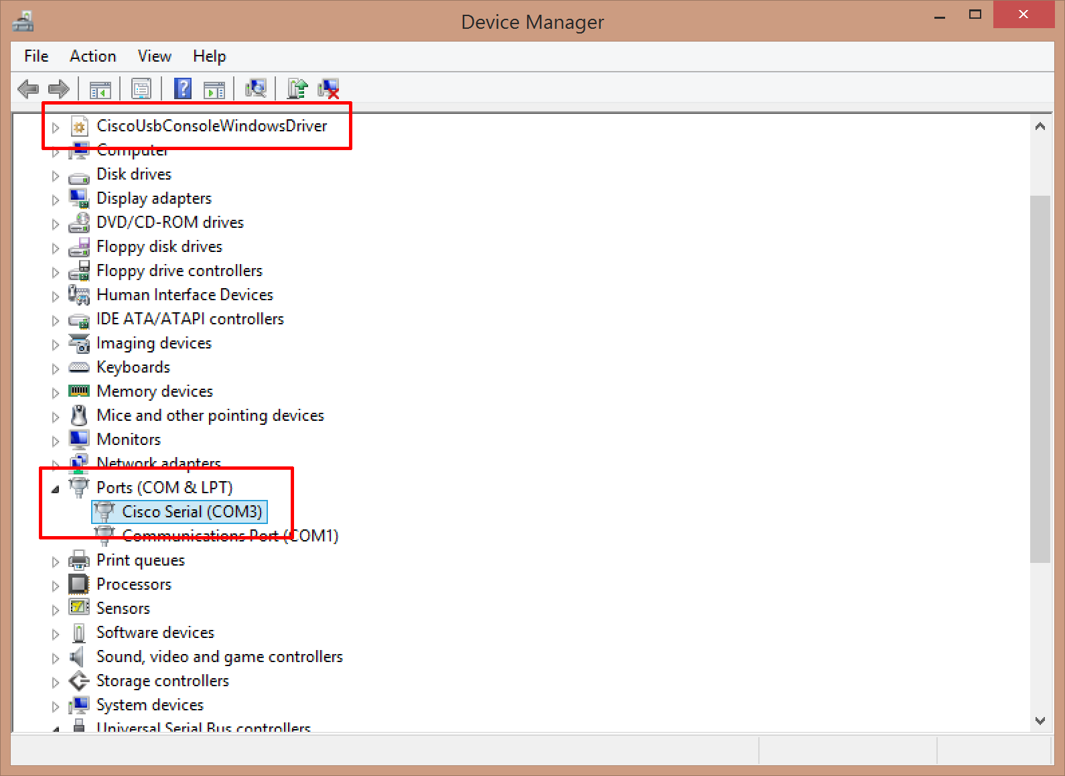Expand the Disk drives node
This screenshot has height=776, width=1065.
pyautogui.click(x=56, y=176)
